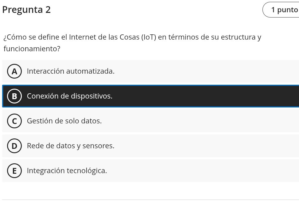Click the circled letter D icon
Screen dimensions: 299x206
point(14,146)
